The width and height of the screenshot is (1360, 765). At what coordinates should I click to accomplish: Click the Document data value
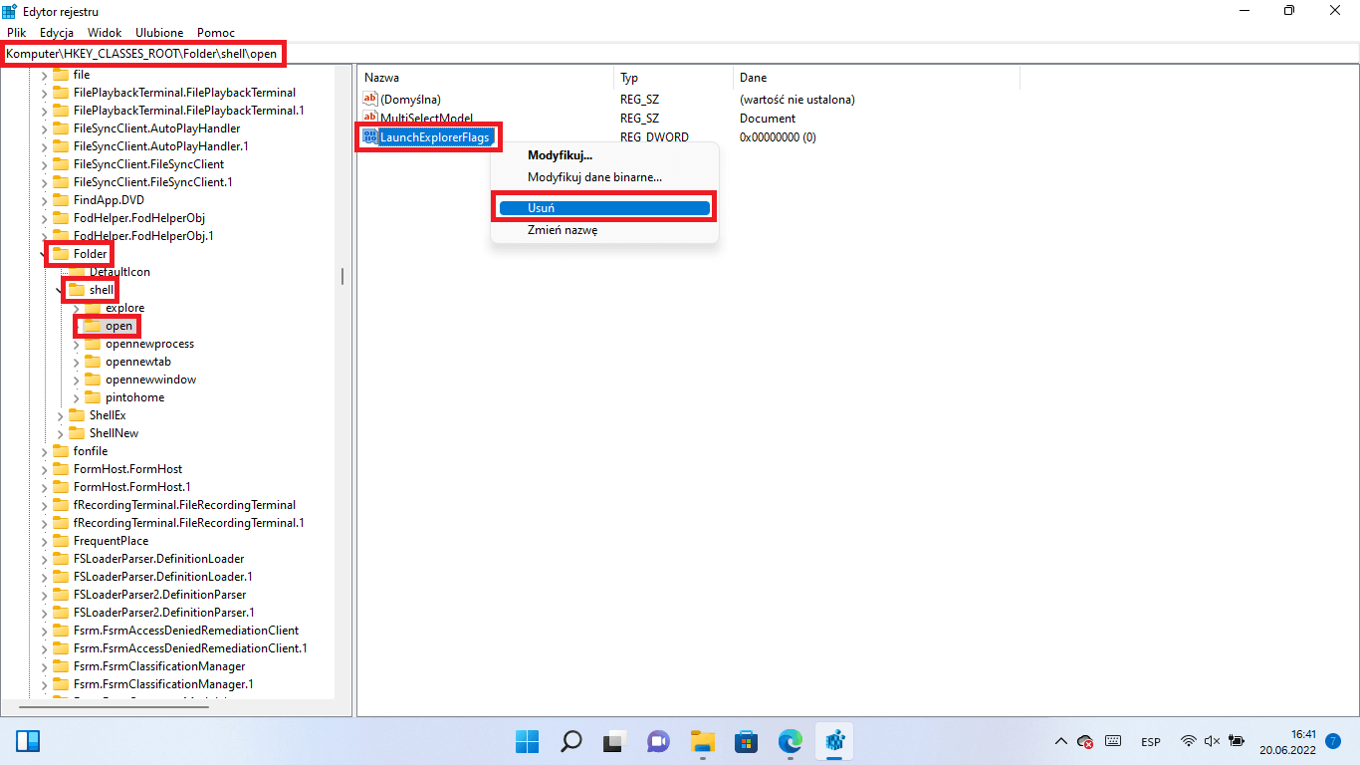[768, 118]
